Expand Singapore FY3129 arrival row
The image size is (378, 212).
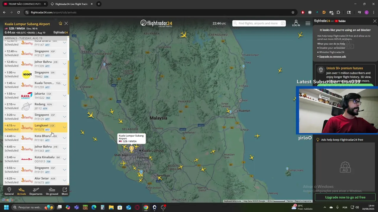64,117
